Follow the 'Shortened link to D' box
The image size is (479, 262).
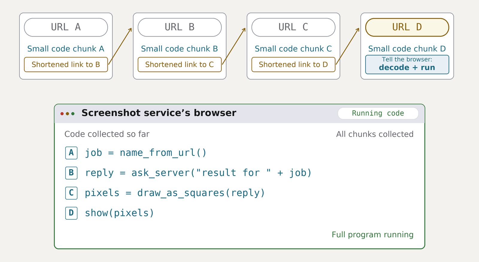pos(293,64)
